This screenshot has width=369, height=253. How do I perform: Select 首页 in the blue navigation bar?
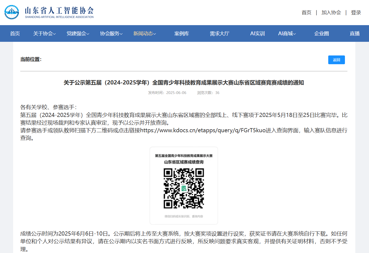click(15, 34)
